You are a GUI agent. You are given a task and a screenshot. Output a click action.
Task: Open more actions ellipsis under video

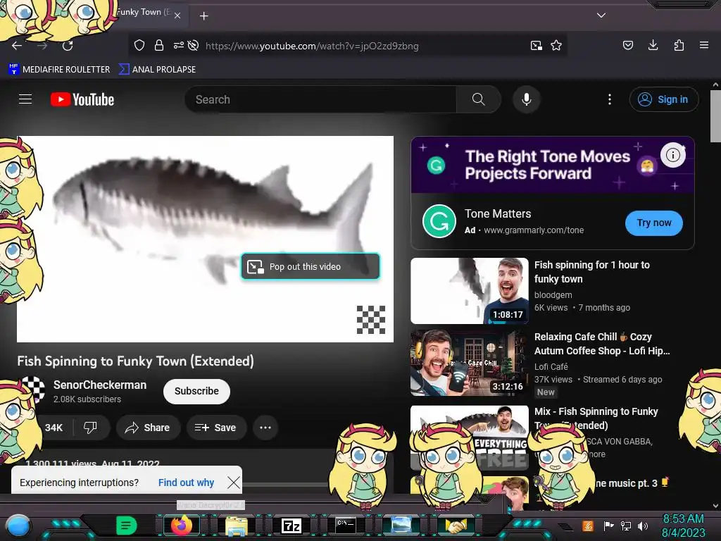(x=265, y=428)
